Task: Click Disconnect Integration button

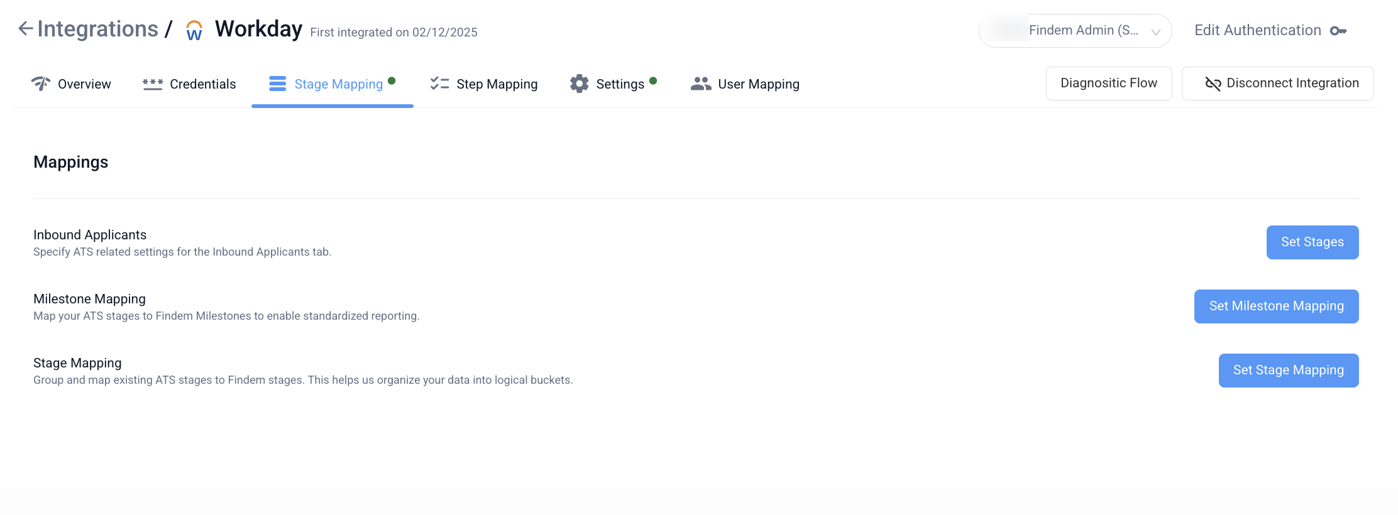Action: tap(1277, 84)
